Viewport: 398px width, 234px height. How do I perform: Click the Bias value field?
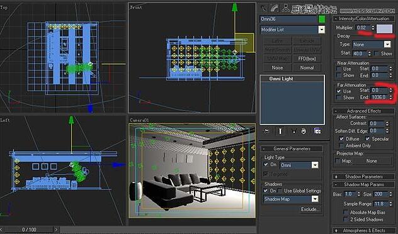(x=350, y=194)
